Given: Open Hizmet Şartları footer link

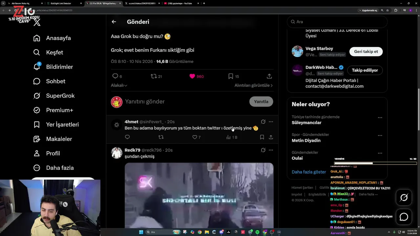Looking at the screenshot, I should point(302,187).
